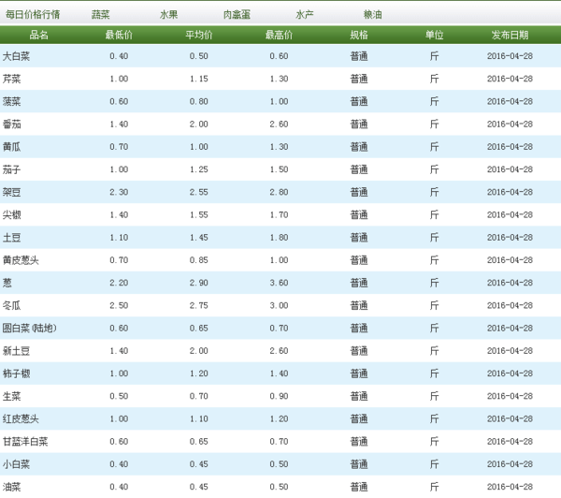Image resolution: width=561 pixels, height=498 pixels.
Task: Select the 土豆 product name
Action: (x=11, y=237)
